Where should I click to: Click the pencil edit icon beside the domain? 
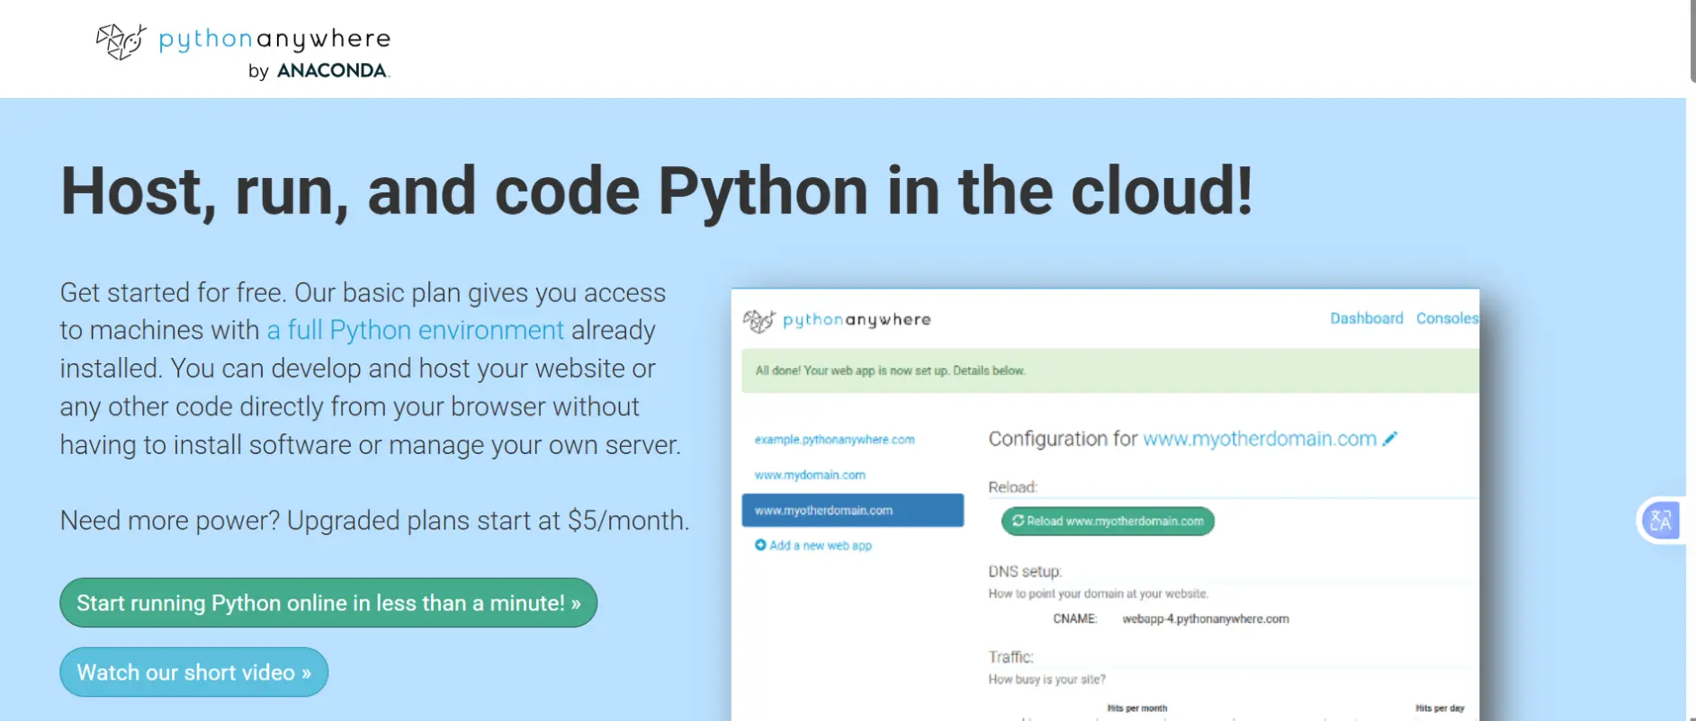[x=1390, y=439]
